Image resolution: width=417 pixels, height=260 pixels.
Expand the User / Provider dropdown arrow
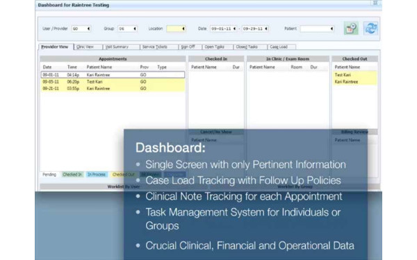coord(88,28)
